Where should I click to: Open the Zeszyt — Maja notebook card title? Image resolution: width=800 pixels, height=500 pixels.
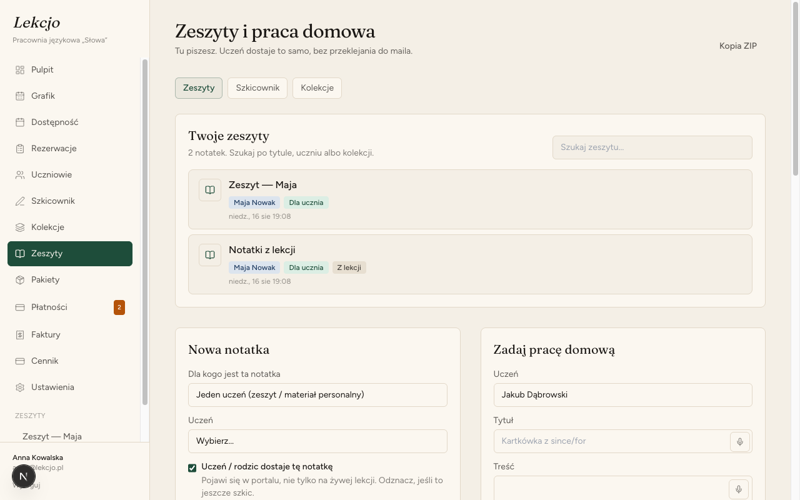click(262, 185)
